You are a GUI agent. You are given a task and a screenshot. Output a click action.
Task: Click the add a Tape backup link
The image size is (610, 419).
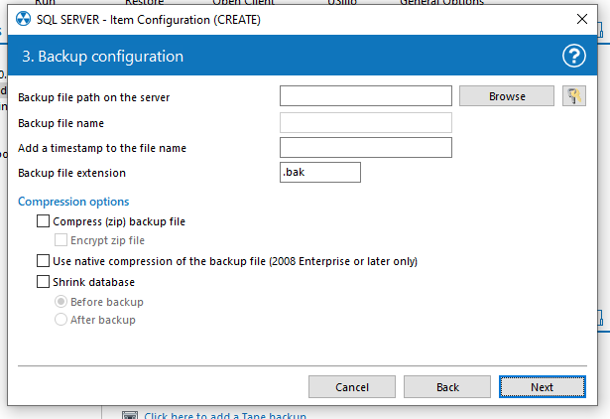pos(225,415)
